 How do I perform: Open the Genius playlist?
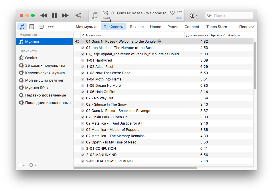(45, 58)
